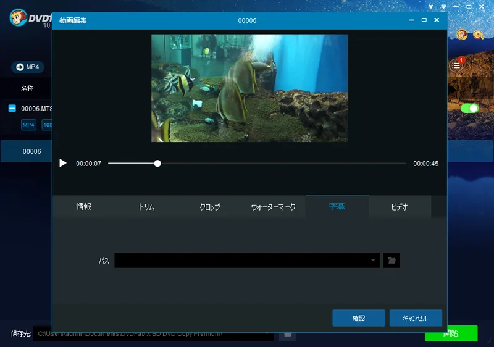Click the playback progress slider handle

[x=157, y=164]
